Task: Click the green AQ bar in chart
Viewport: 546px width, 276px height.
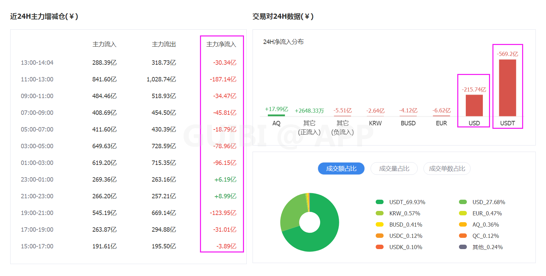Action: (x=276, y=115)
